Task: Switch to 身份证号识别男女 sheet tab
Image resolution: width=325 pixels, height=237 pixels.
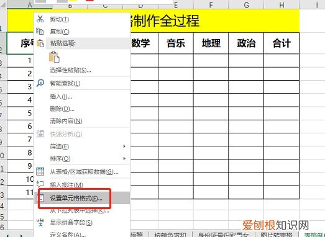Action: click(223, 235)
